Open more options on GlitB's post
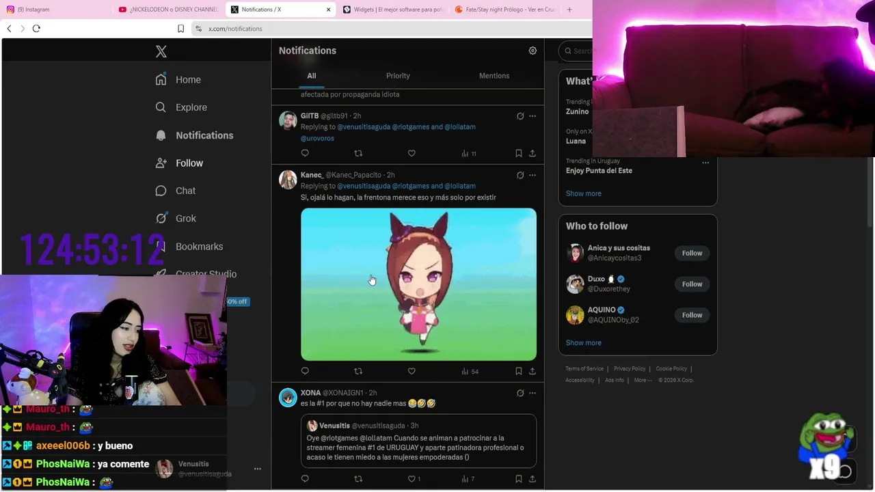875x492 pixels. pyautogui.click(x=533, y=116)
